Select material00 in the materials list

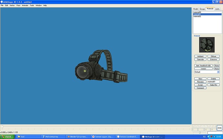point(197,12)
